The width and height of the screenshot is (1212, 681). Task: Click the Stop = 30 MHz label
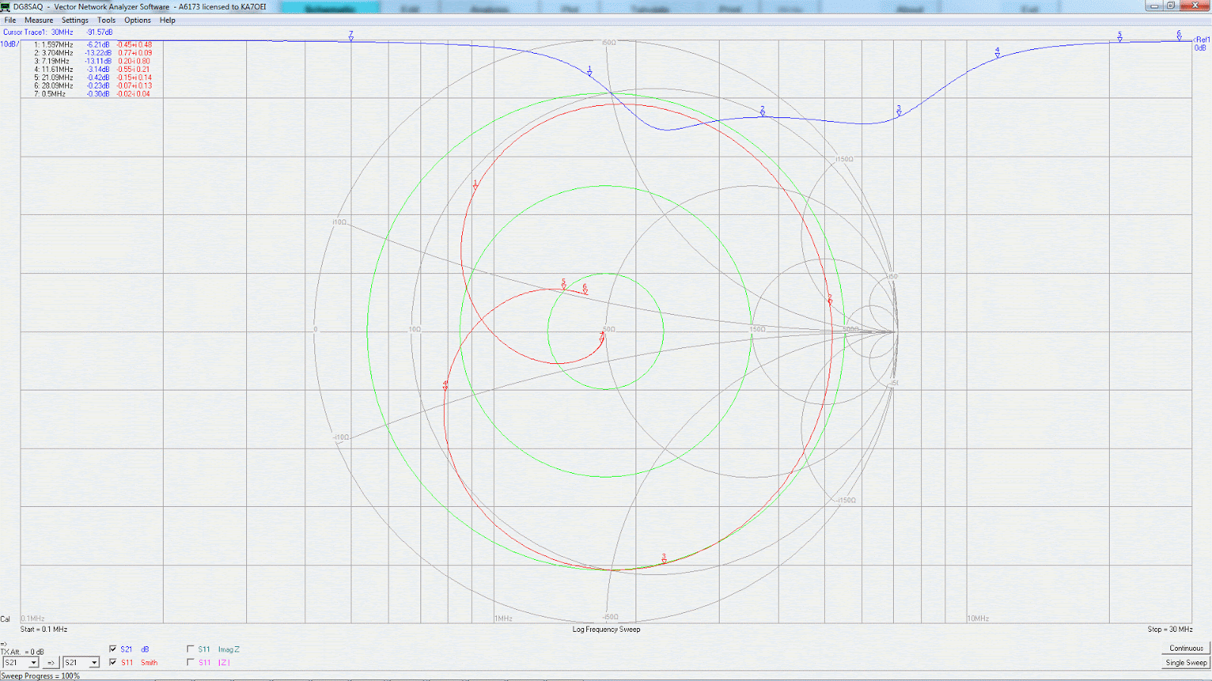click(1170, 630)
